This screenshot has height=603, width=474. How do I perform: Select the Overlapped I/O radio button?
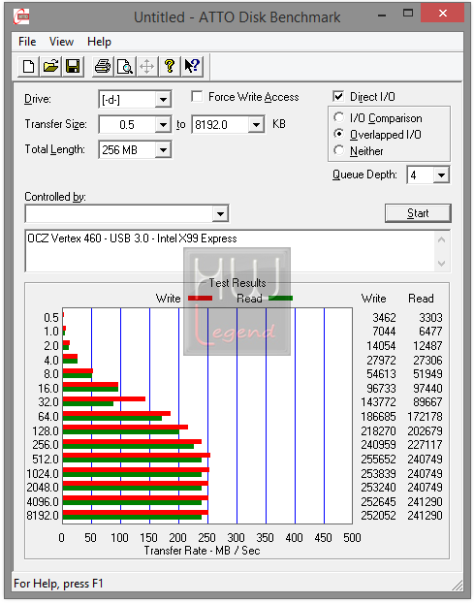click(339, 134)
